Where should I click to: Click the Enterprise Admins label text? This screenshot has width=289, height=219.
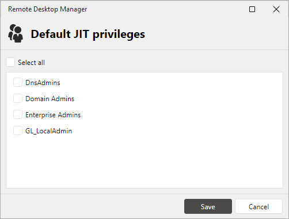[x=53, y=115]
